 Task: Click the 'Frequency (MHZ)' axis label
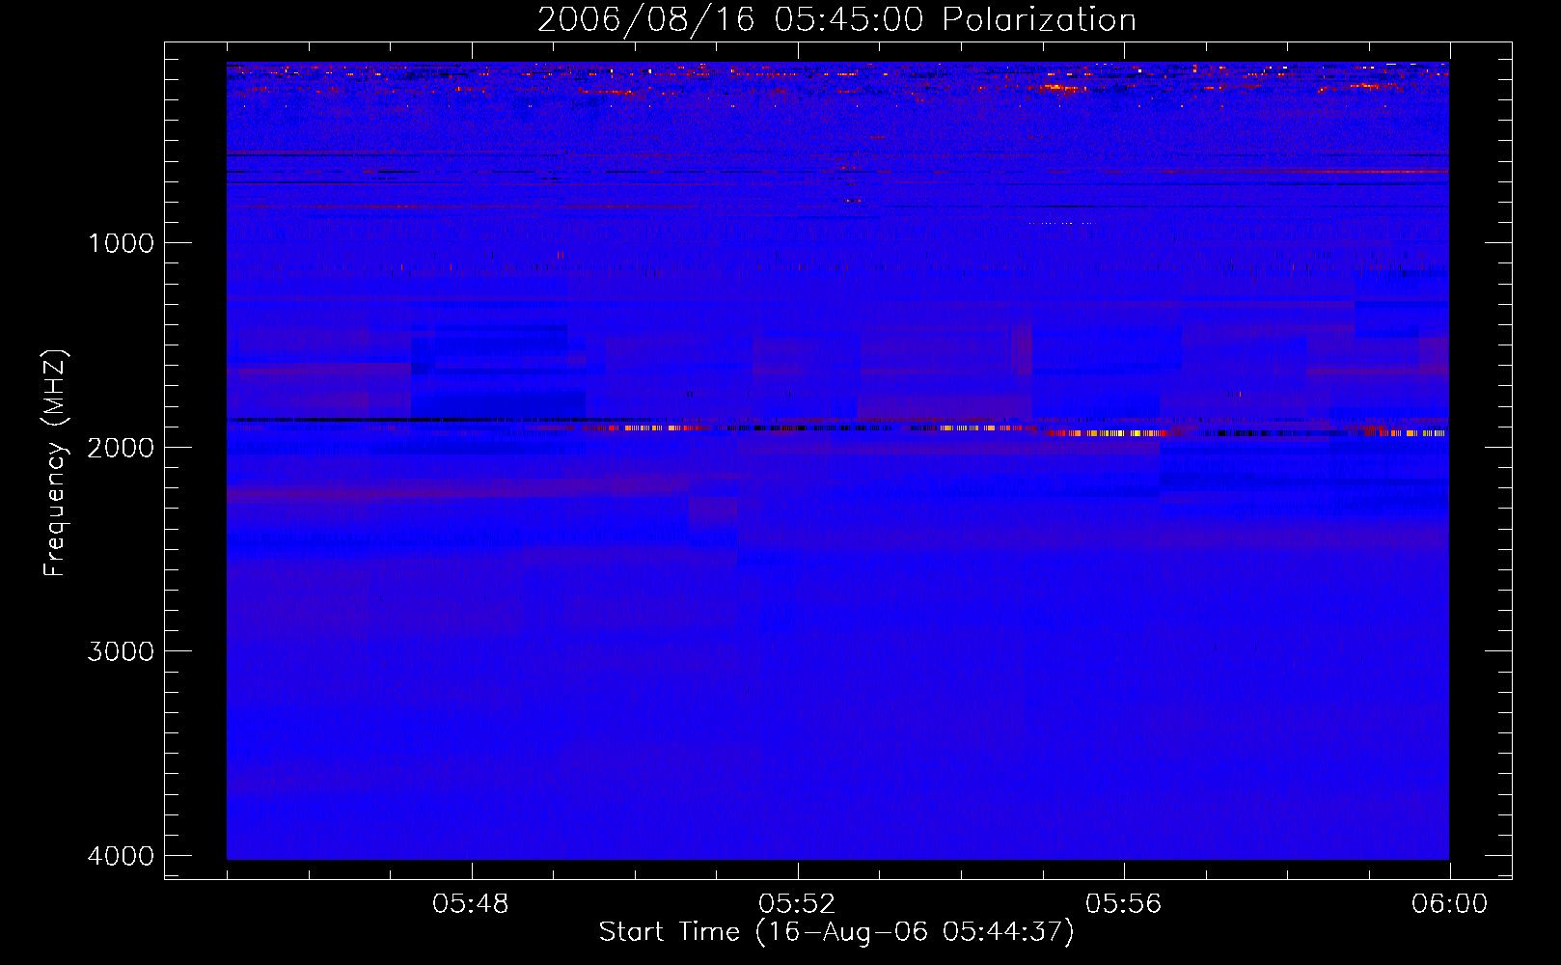(56, 463)
